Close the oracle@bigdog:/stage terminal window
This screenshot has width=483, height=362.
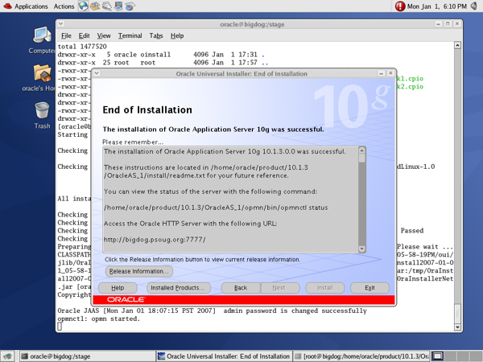pyautogui.click(x=457, y=23)
